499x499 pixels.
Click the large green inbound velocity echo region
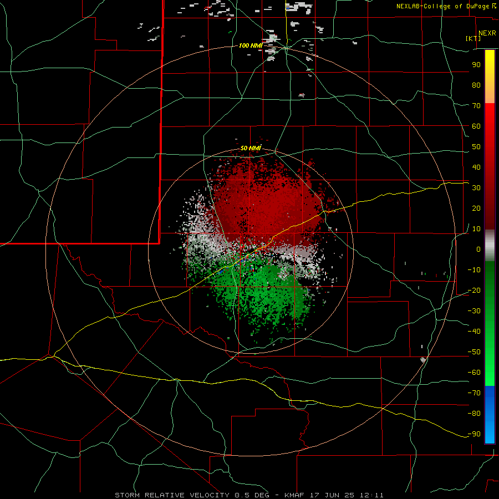pos(264,293)
